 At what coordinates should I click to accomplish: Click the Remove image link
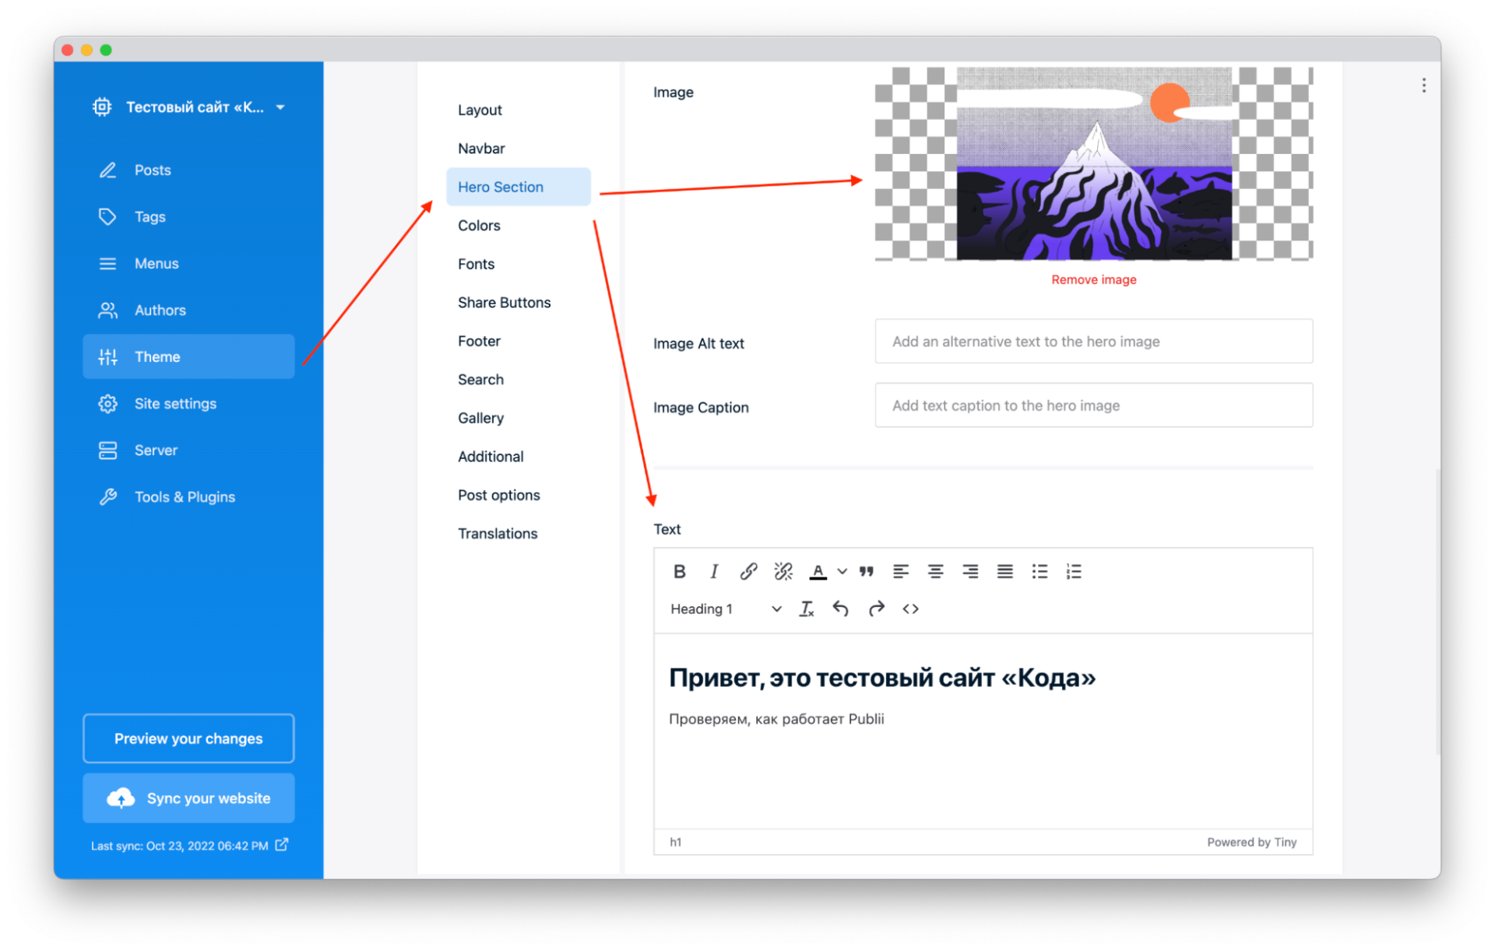coord(1093,280)
